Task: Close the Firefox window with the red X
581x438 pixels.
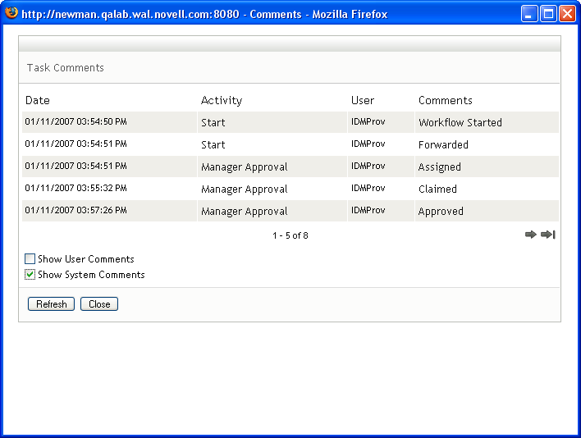Action: click(x=567, y=14)
